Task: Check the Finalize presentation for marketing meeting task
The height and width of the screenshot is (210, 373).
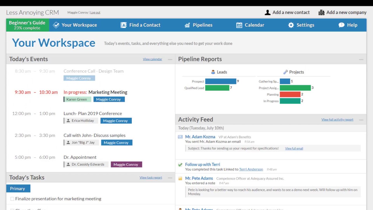Action: (12, 199)
